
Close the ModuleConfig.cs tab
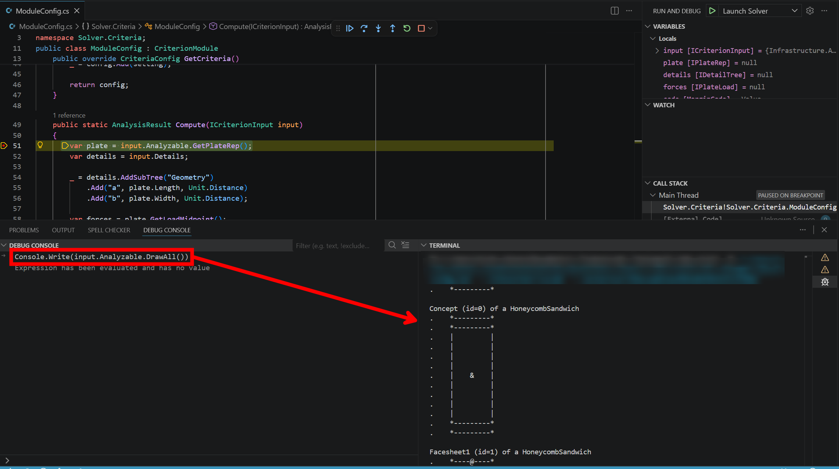click(77, 11)
